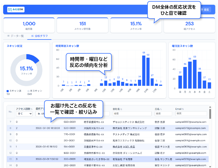This screenshot has height=168, width=218.
Task: Click the weekday bar for 土 labeled 13
Action: (x=209, y=85)
